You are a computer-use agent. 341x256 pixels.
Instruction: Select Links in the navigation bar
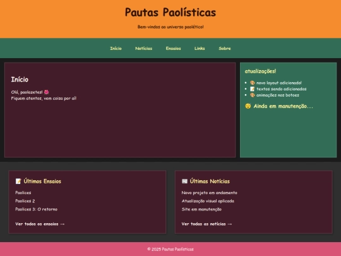(x=200, y=48)
